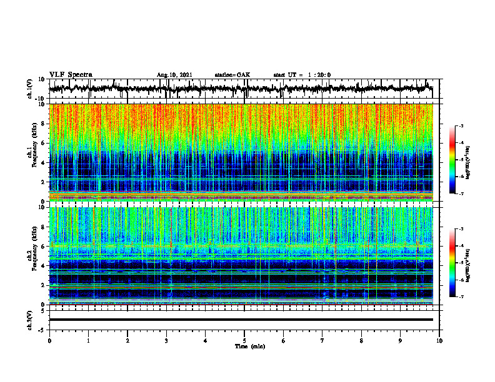Screen dimensions: 495x382
Task: Click the ch.1 color bar log(PSD) label
Action: point(468,163)
